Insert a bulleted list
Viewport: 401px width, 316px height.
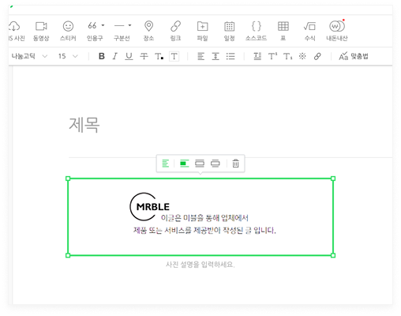tap(230, 56)
